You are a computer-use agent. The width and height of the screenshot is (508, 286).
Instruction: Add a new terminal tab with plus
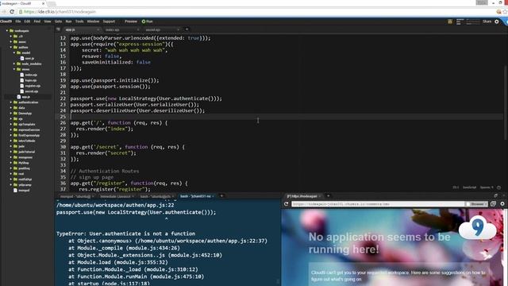click(x=221, y=196)
